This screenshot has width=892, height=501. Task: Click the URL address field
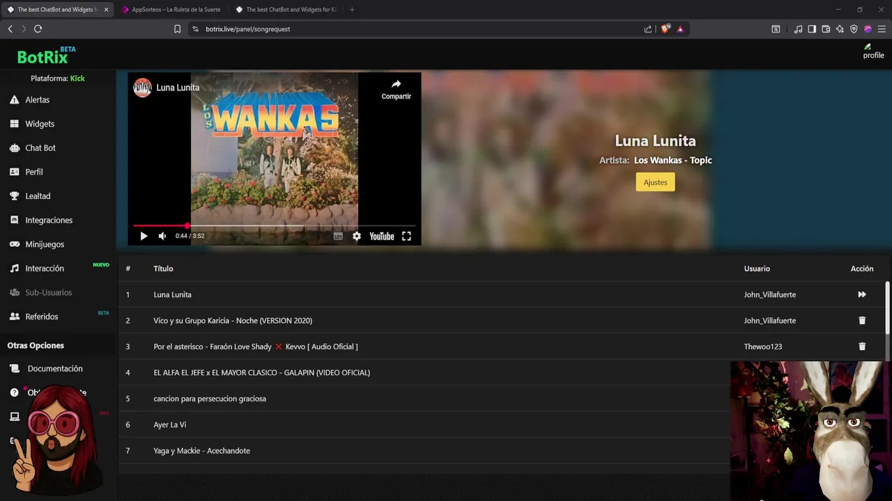click(418, 29)
